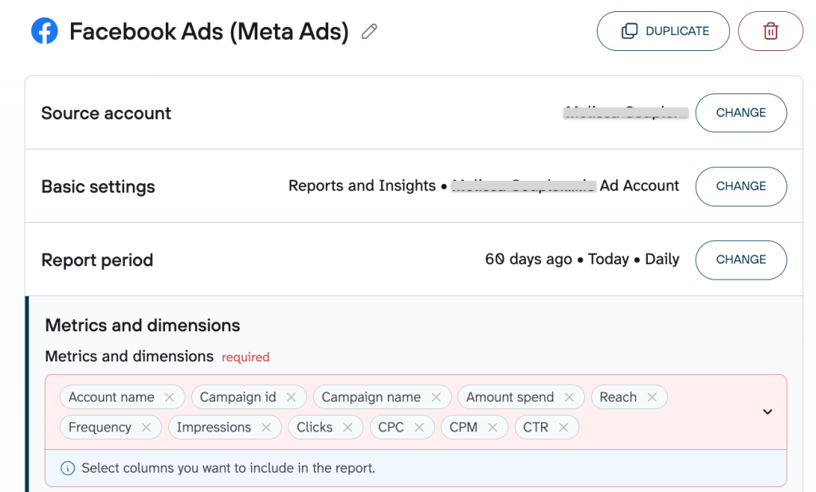
Task: Click '60 days ago • Today • Daily' text
Action: coord(582,259)
